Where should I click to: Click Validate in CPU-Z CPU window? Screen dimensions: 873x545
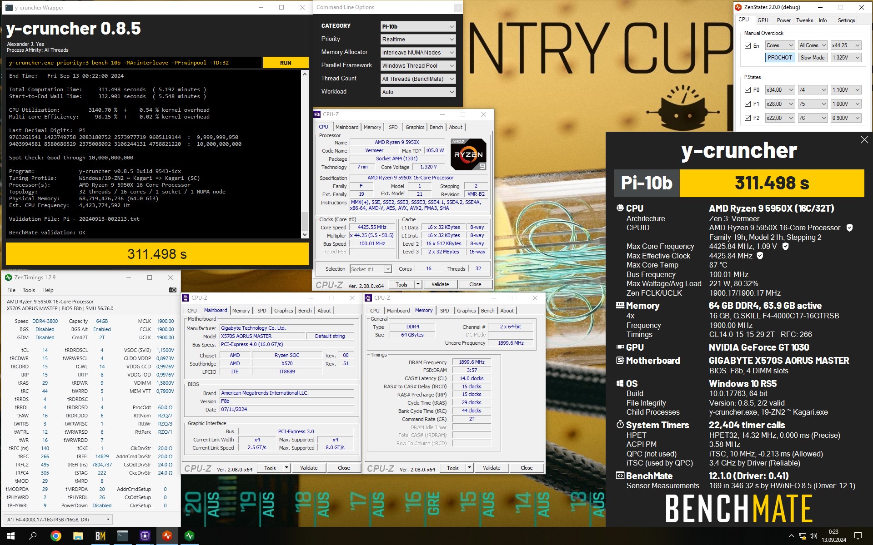(x=440, y=284)
